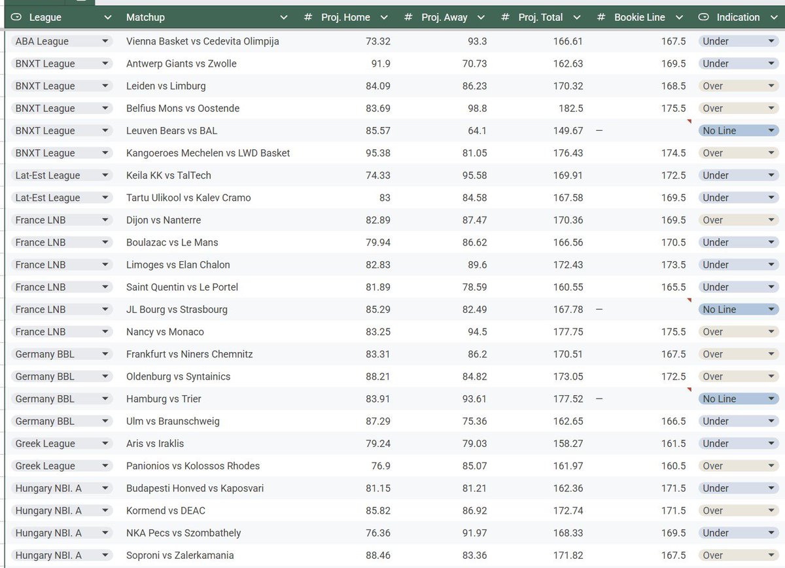Viewport: 785px width, 568px height.
Task: Open the League chip for Kangoeroes Mechelen row
Action: pyautogui.click(x=62, y=152)
